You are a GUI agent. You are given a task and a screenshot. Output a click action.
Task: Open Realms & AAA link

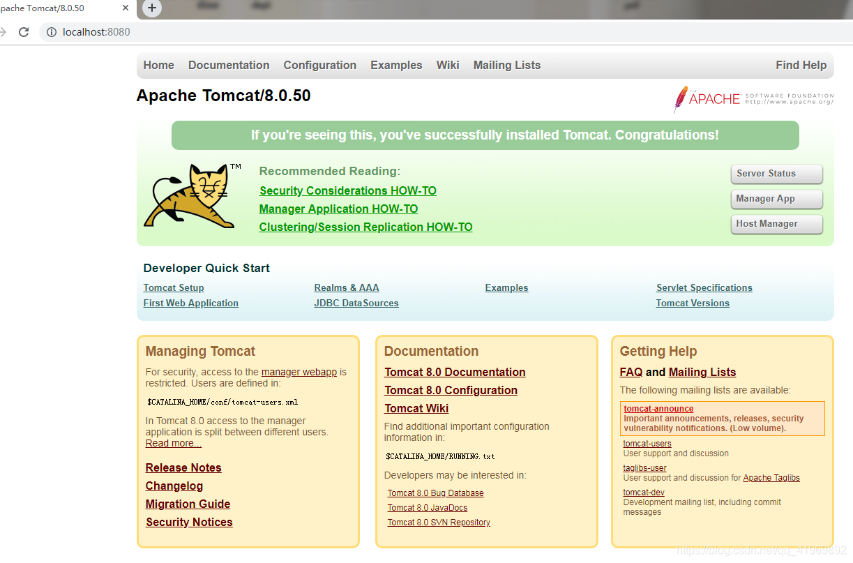(347, 287)
